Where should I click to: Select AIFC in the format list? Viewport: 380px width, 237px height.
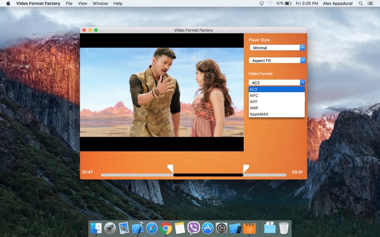click(x=276, y=96)
